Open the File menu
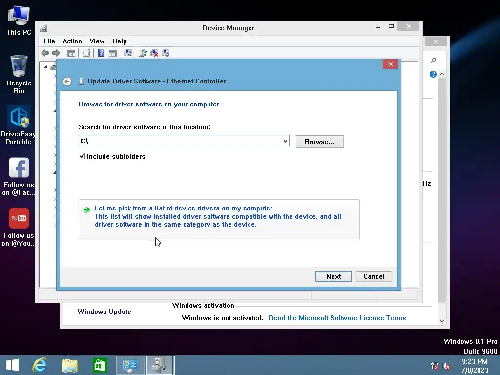This screenshot has width=500, height=375. pyautogui.click(x=49, y=41)
